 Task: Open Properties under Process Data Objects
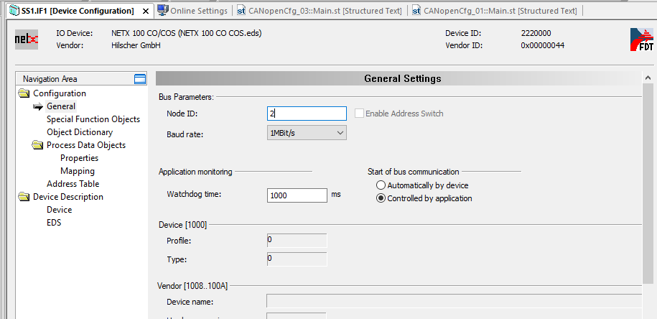point(79,158)
